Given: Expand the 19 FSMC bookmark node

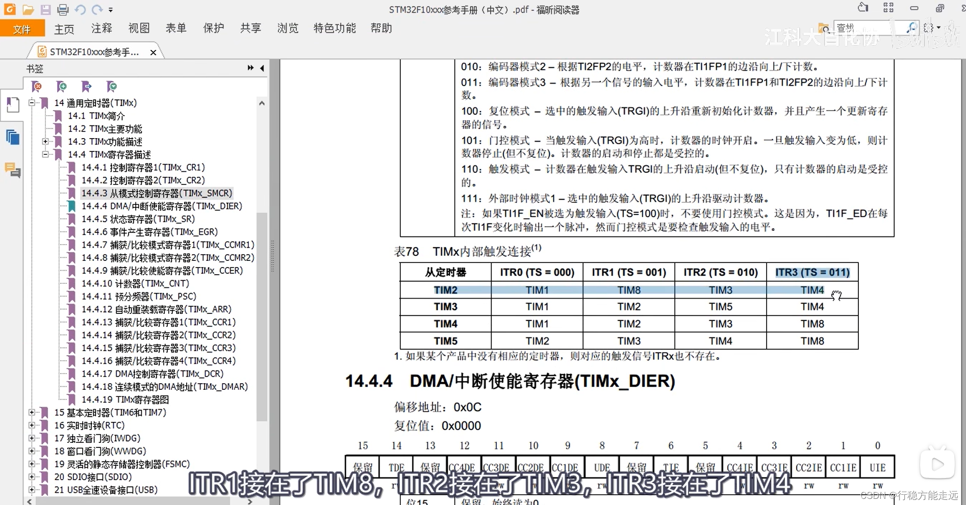Looking at the screenshot, I should 32,464.
